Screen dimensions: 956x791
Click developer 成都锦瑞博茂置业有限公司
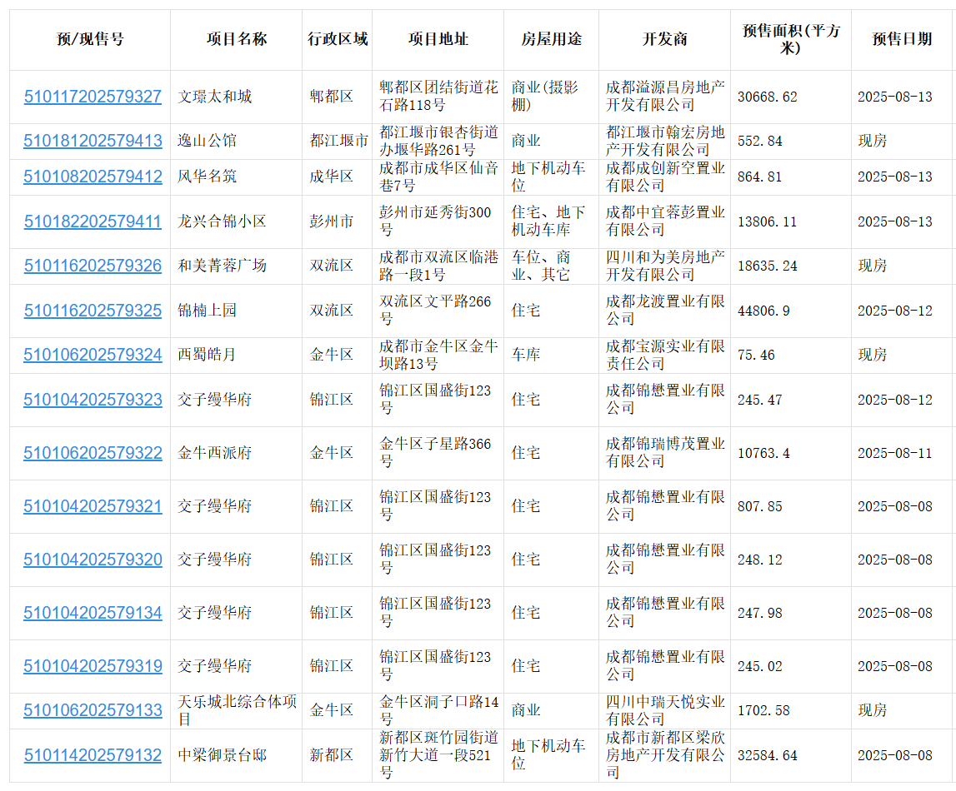point(665,453)
